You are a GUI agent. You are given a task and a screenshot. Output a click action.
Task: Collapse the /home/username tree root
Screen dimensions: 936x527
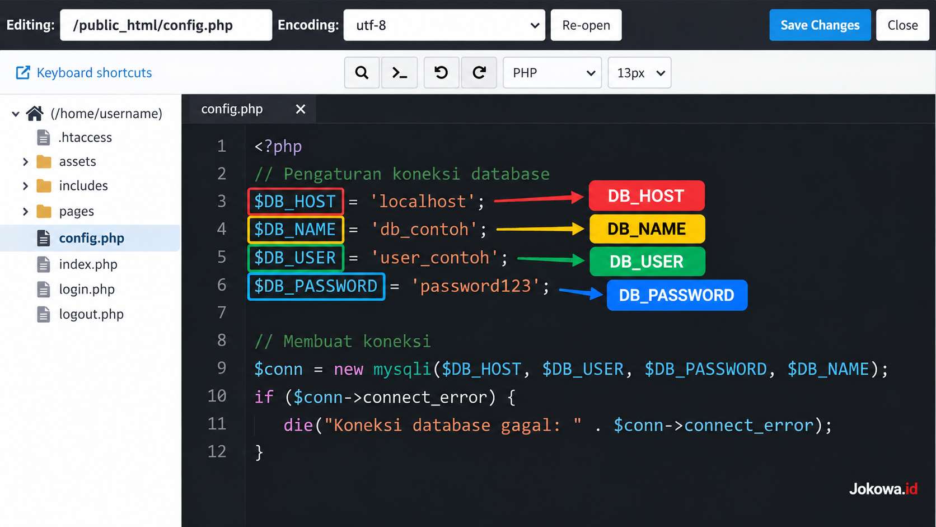click(16, 114)
